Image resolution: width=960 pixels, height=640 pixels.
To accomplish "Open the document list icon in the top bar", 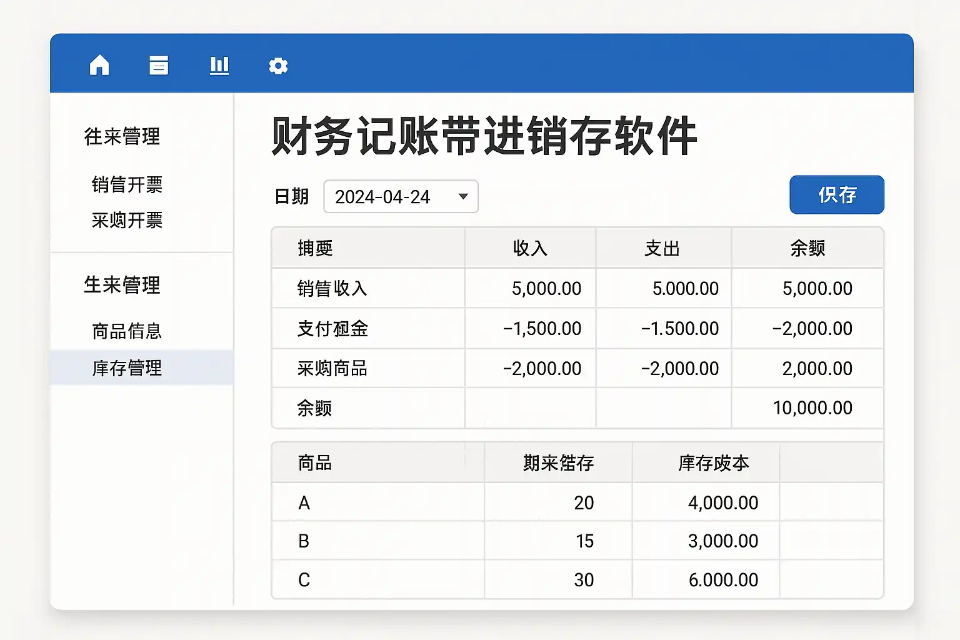I will pyautogui.click(x=159, y=65).
